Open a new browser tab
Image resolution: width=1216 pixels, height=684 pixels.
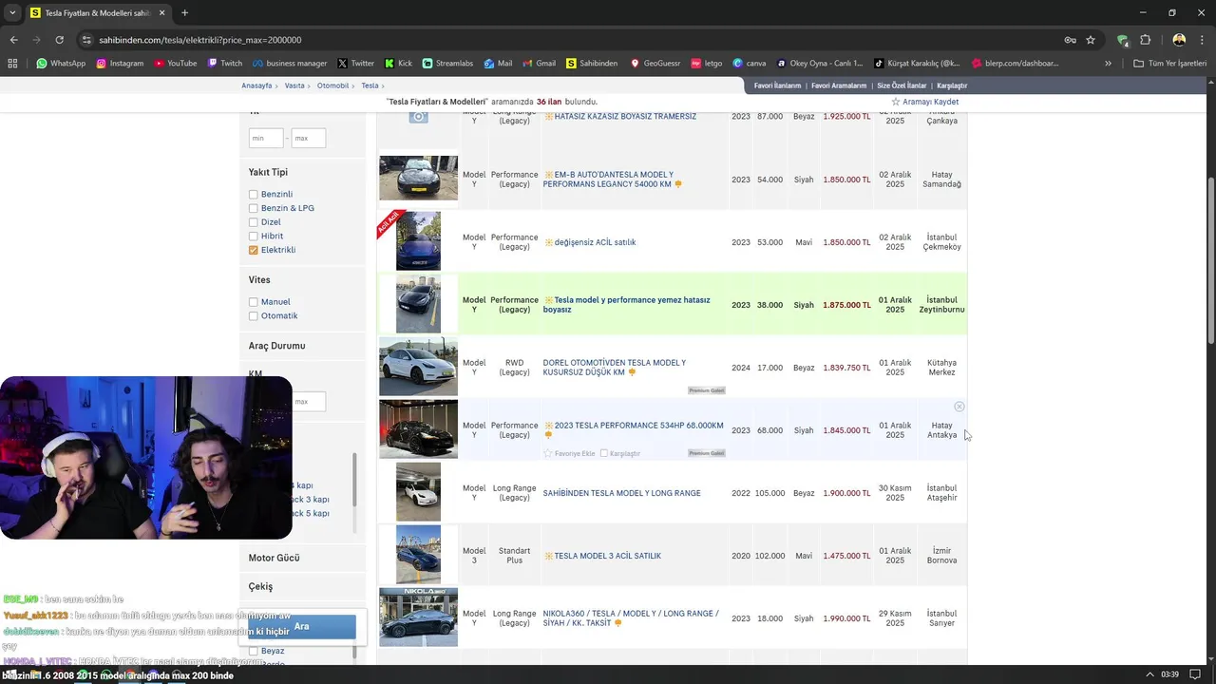coord(184,13)
